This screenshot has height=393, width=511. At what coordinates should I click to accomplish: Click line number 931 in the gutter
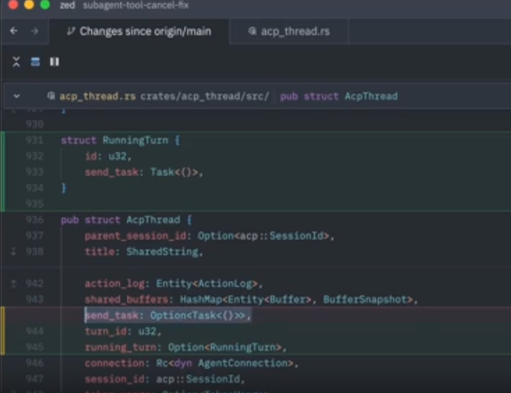(35, 140)
